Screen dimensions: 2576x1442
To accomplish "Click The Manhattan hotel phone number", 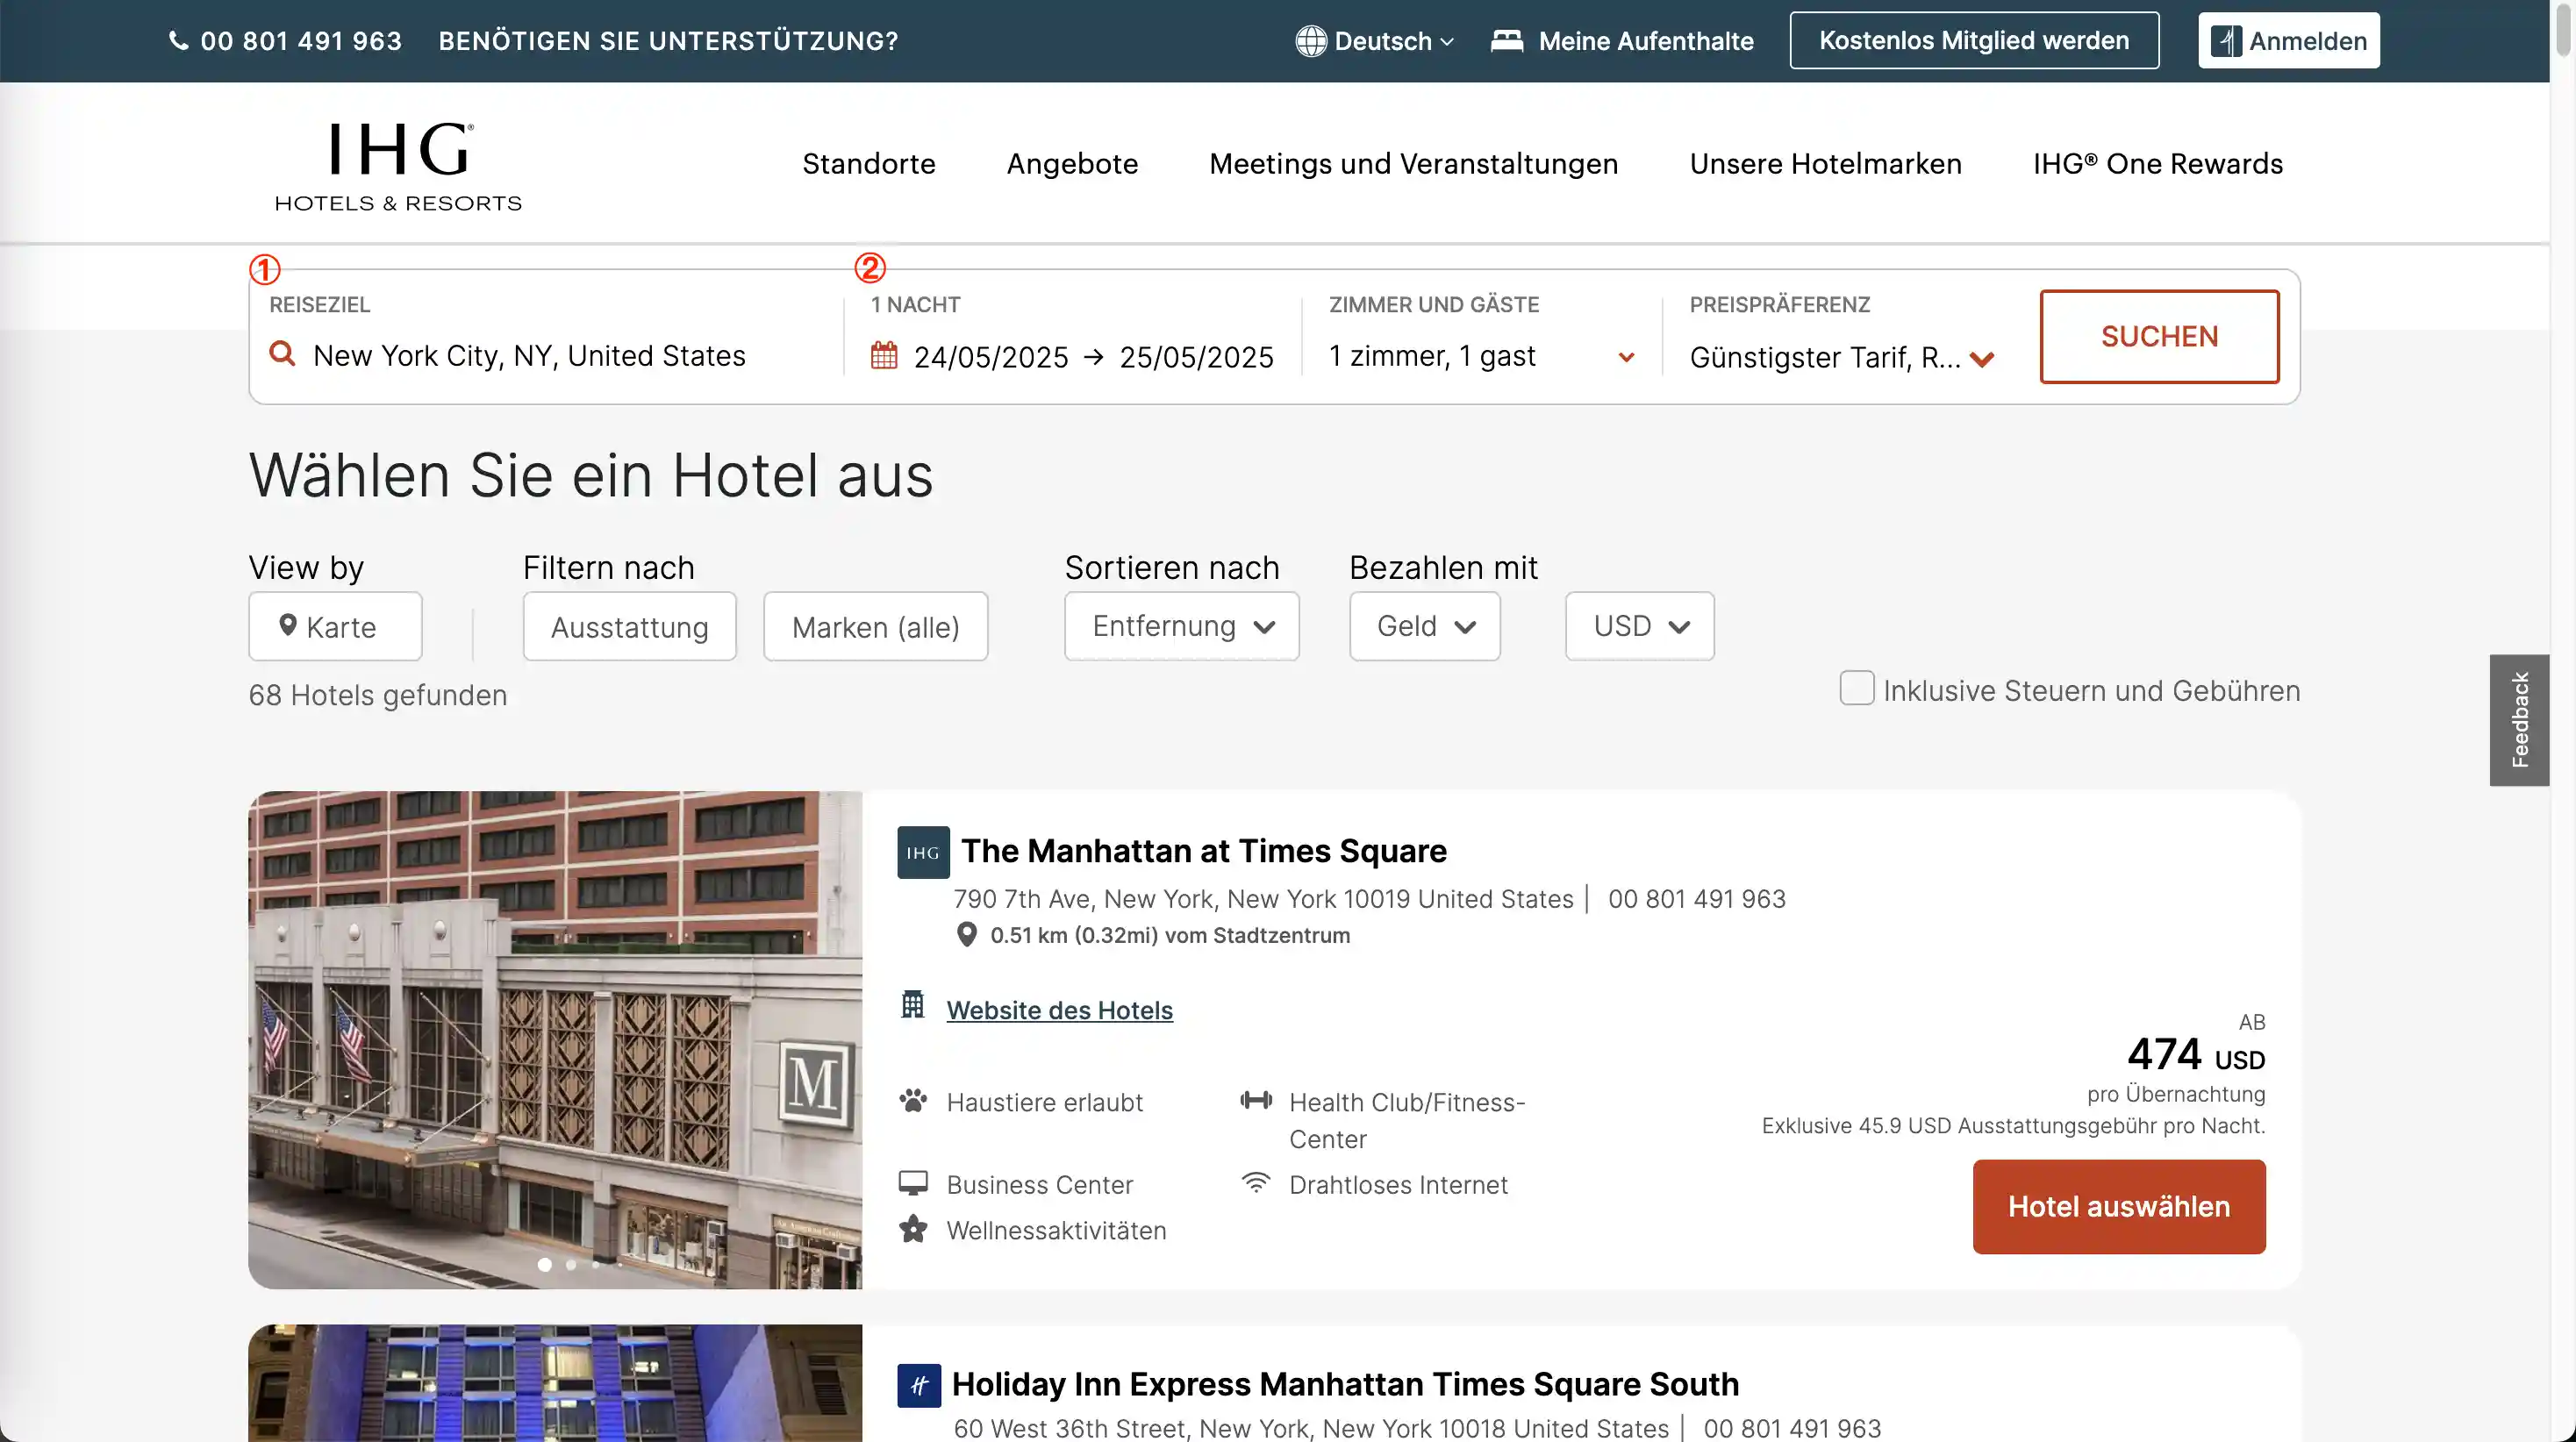I will pyautogui.click(x=1696, y=899).
